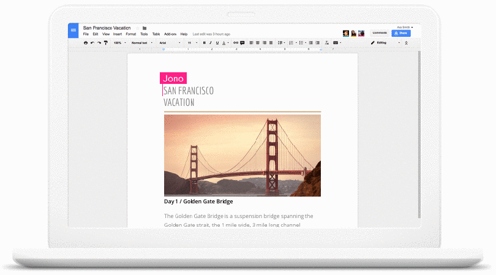The width and height of the screenshot is (496, 275).
Task: Click the Print icon
Action: (86, 43)
